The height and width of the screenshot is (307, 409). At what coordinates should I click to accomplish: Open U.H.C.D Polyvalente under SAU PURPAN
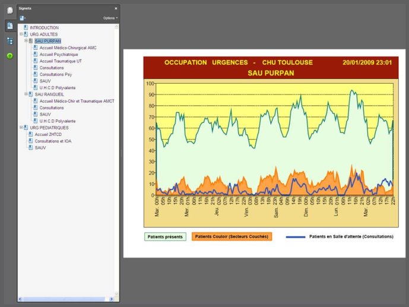tap(58, 88)
